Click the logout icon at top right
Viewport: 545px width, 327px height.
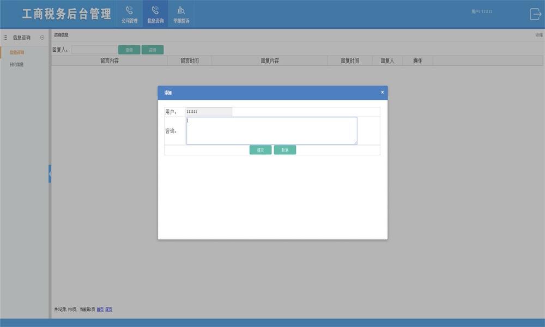tap(535, 15)
